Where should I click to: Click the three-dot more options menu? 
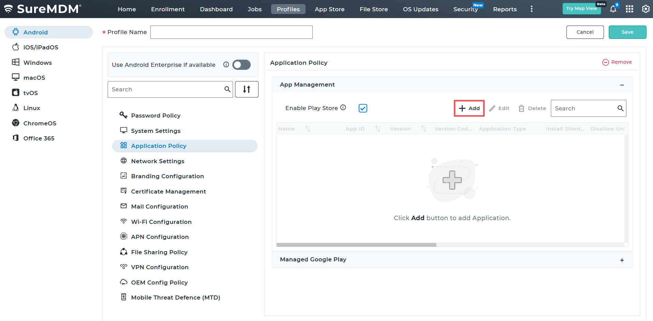pyautogui.click(x=531, y=9)
